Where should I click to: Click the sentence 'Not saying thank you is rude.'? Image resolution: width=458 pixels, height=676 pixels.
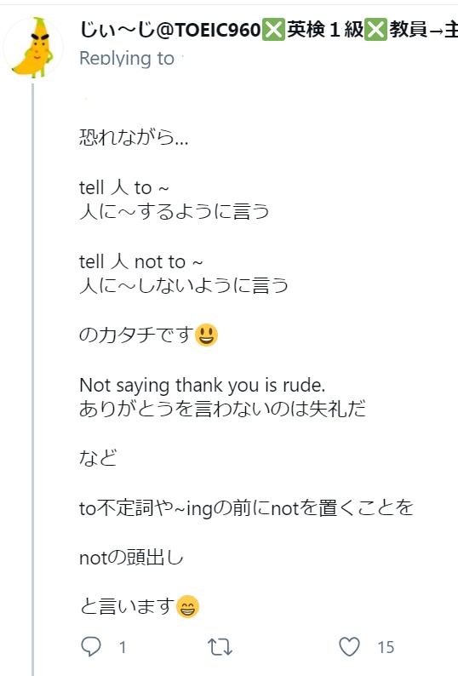203,385
